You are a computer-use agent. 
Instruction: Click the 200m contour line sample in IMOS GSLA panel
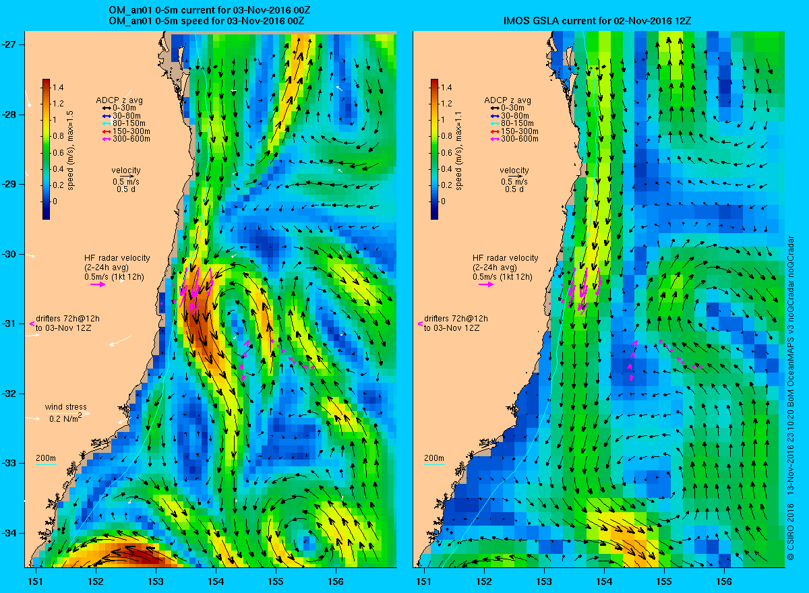tap(434, 464)
